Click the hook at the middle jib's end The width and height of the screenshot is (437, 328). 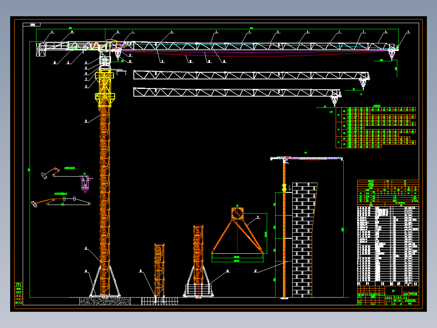363,84
